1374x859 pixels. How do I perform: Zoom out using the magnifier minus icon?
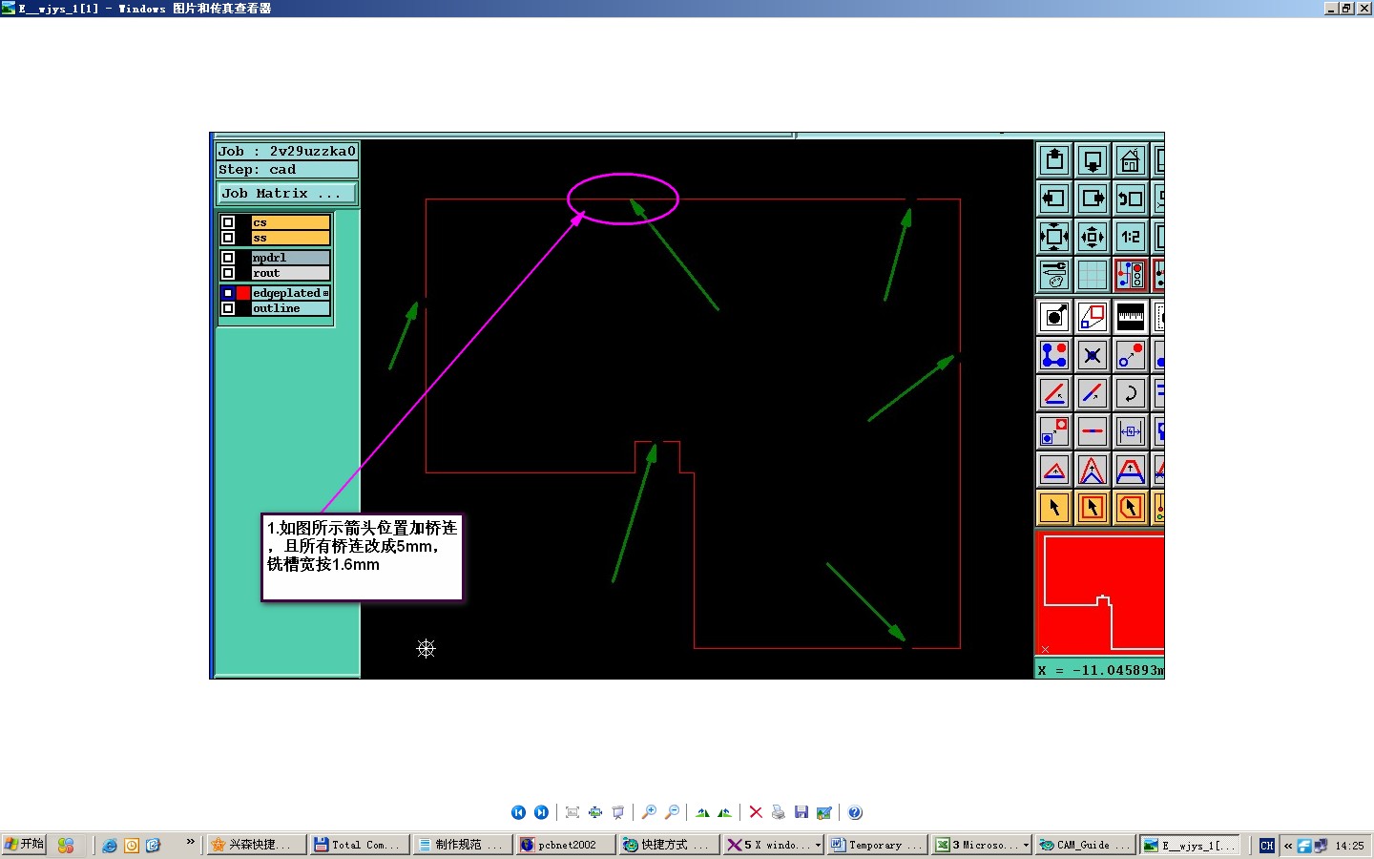[x=672, y=812]
